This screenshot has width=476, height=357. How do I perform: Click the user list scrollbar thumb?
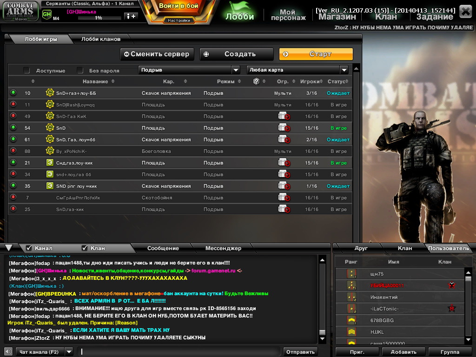pyautogui.click(x=468, y=279)
